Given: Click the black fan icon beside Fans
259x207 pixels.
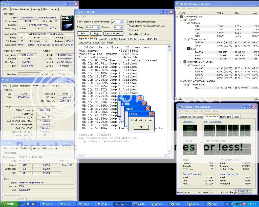Looking at the screenshot, I should point(189,49).
